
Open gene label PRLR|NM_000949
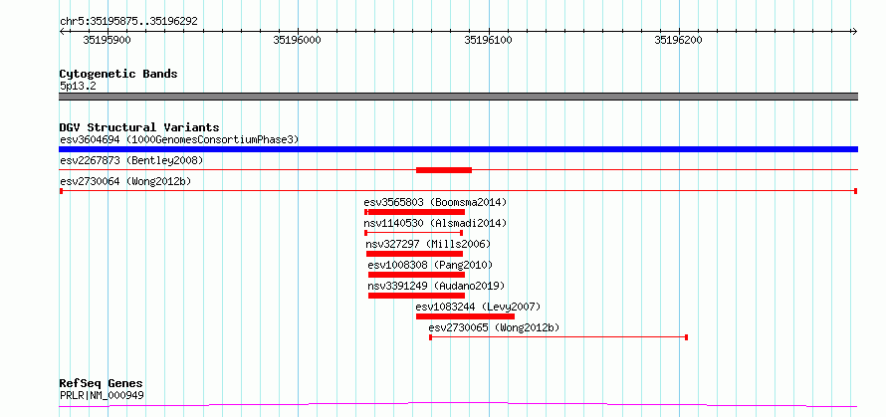coord(102,395)
